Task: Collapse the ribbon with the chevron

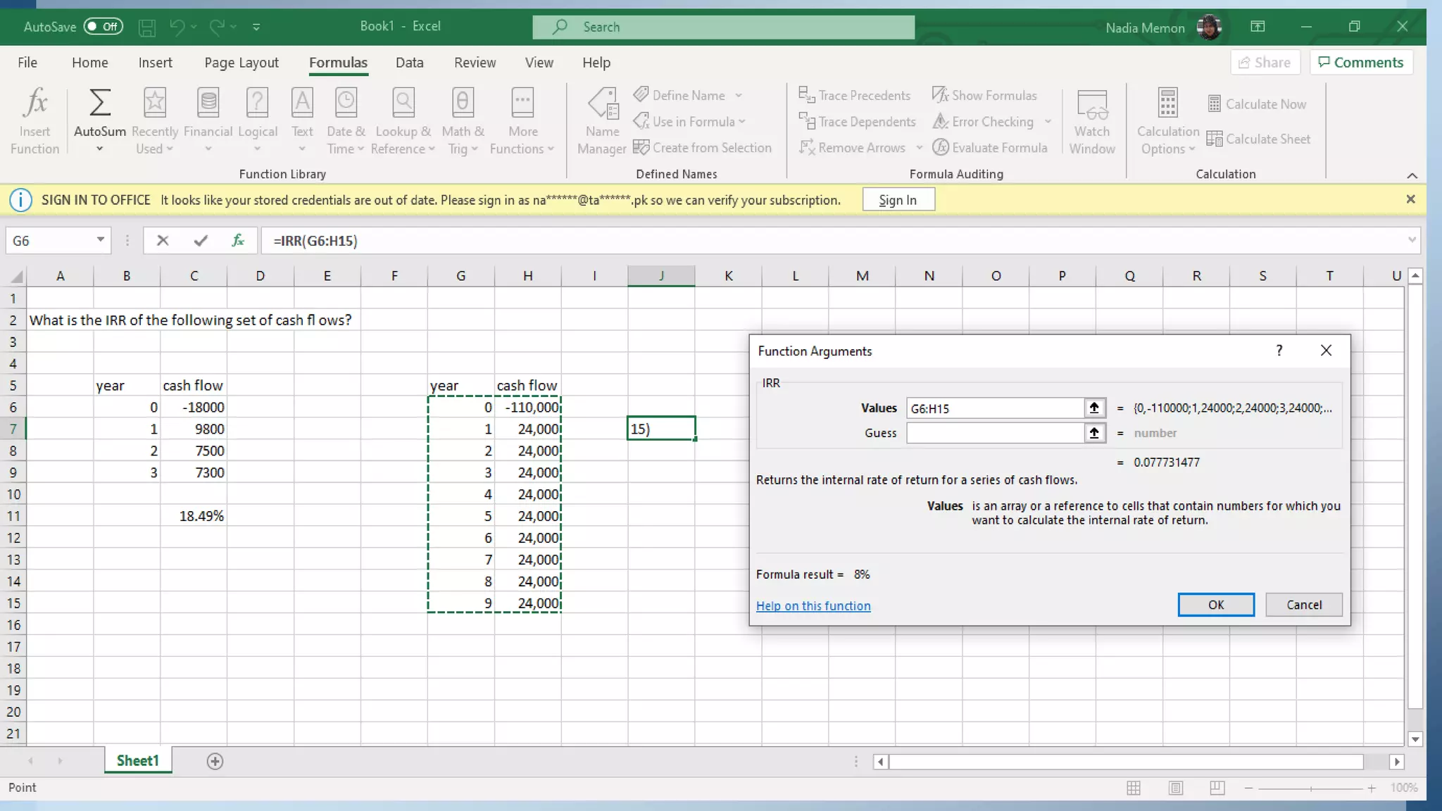Action: click(1412, 175)
